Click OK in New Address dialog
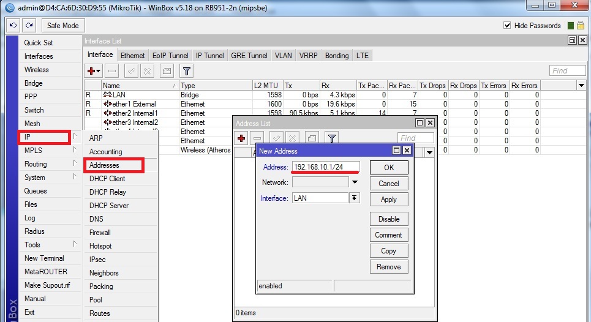This screenshot has height=322, width=591. 389,168
